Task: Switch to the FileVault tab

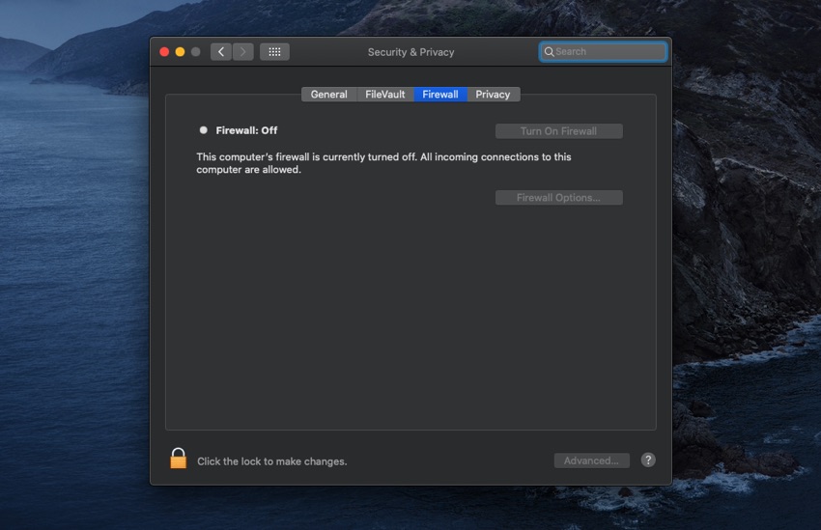Action: click(384, 95)
